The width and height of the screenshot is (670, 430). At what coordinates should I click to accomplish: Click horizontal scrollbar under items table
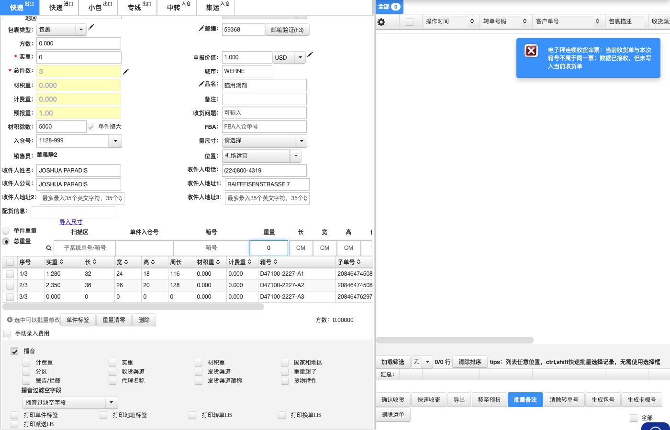[x=133, y=307]
